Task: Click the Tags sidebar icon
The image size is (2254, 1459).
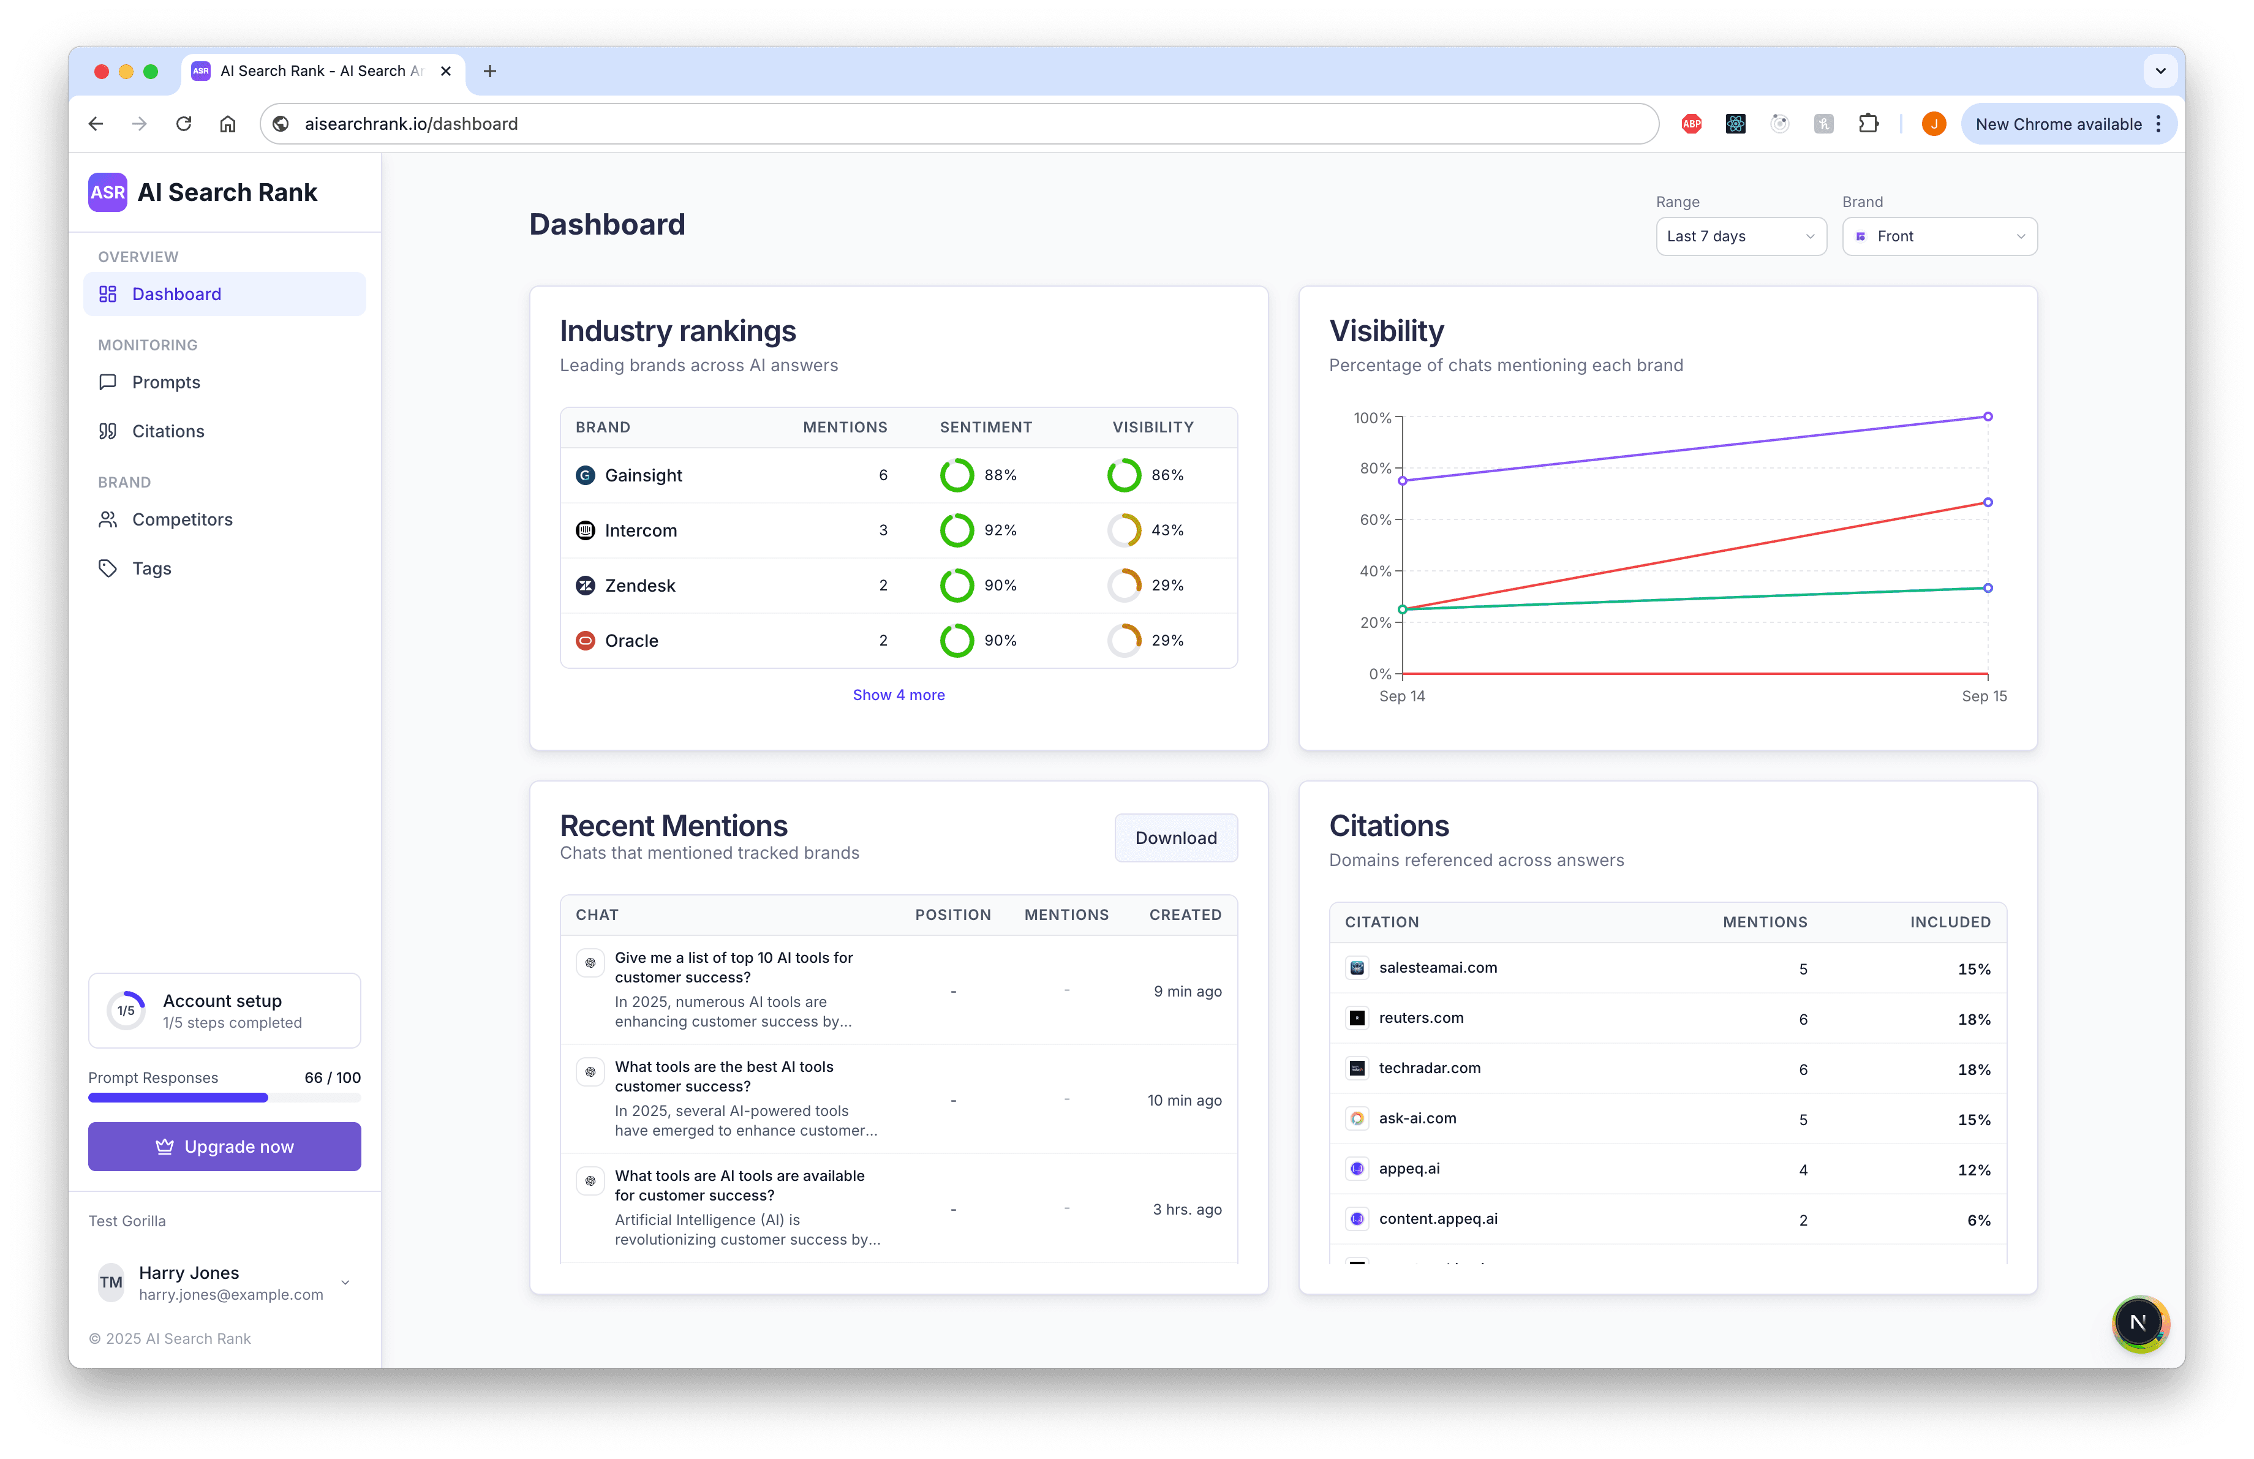Action: point(108,568)
